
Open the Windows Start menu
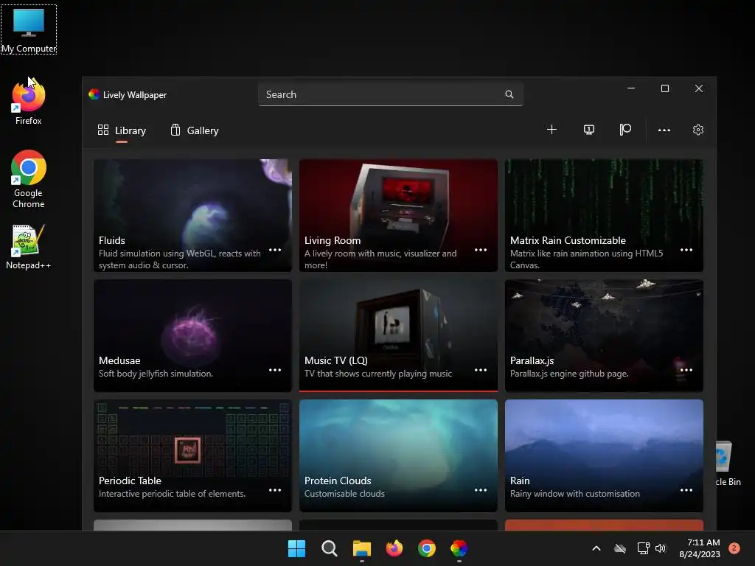click(296, 548)
